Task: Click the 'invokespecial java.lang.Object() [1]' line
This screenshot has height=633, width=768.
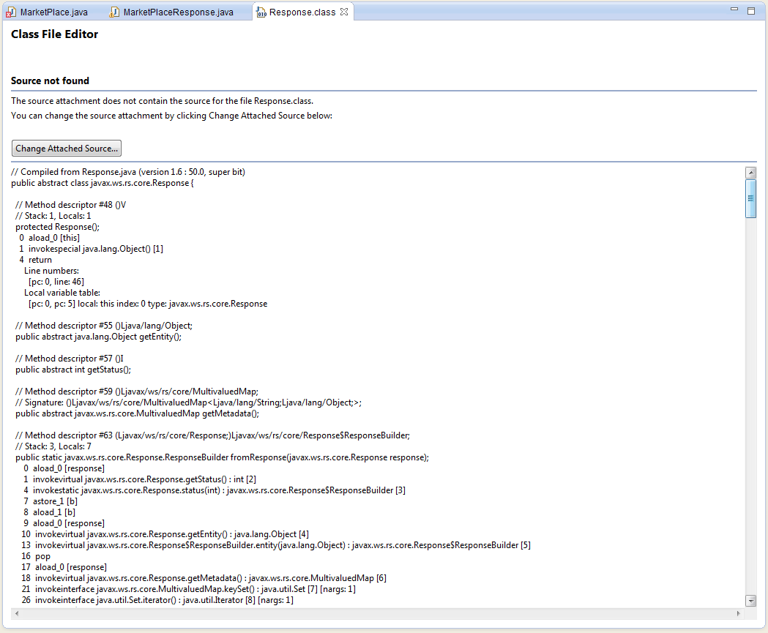Action: click(91, 250)
